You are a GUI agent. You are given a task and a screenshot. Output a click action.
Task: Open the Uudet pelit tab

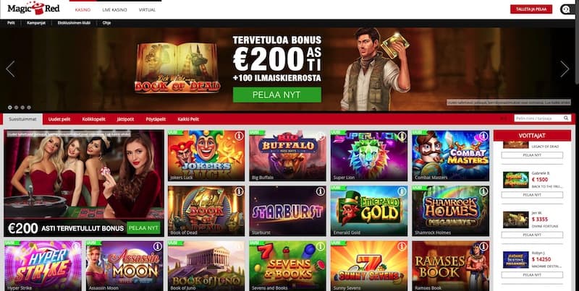pos(59,119)
